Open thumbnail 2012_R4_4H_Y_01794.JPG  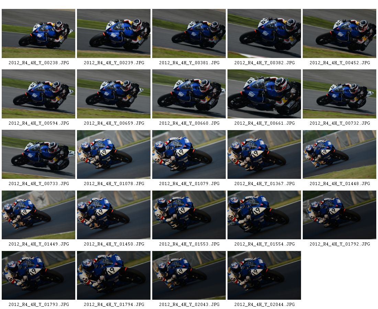[114, 275]
